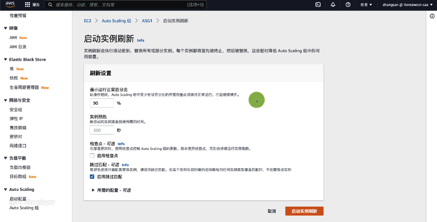Click the 实例预热 seconds field
Image resolution: width=437 pixels, height=222 pixels.
[x=102, y=130]
